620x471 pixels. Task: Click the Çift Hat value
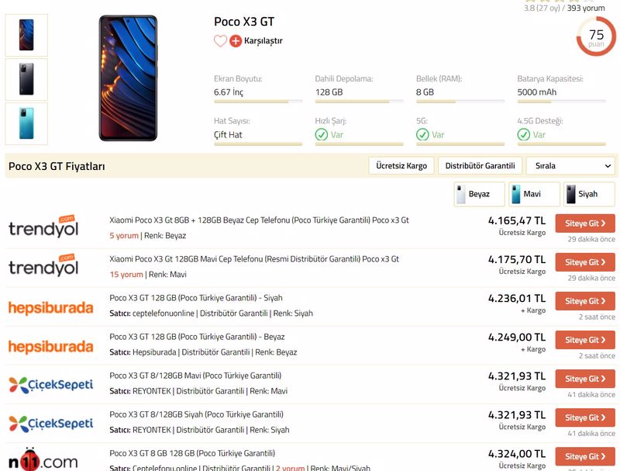[x=228, y=135]
